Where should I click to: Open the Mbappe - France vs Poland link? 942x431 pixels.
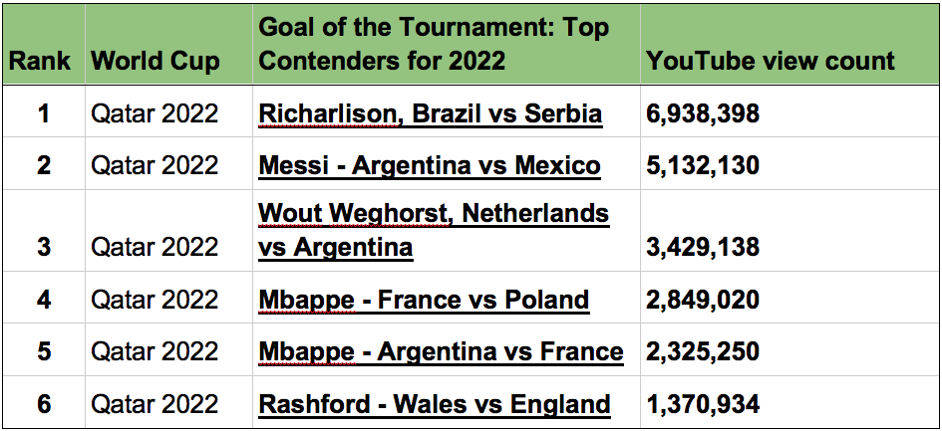click(x=424, y=300)
